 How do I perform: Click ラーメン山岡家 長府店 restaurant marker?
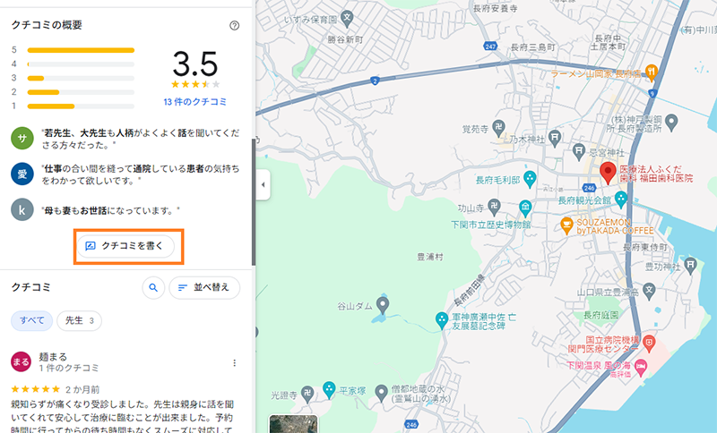click(652, 72)
